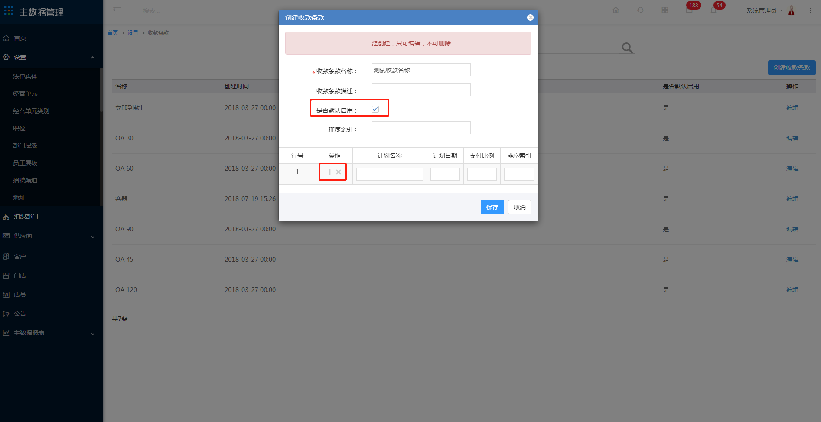Click the search magnifier icon
The image size is (821, 422).
click(x=627, y=48)
